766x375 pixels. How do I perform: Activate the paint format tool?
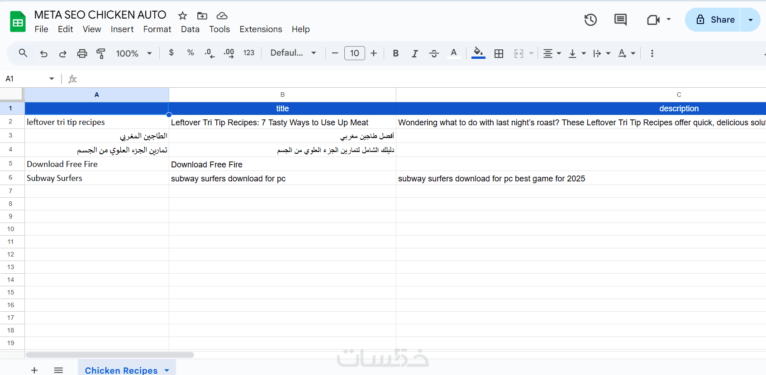pos(101,53)
